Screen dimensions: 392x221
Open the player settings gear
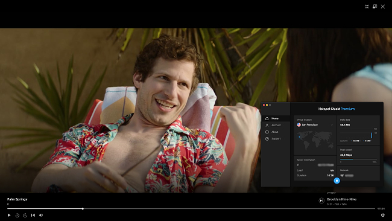pyautogui.click(x=382, y=215)
